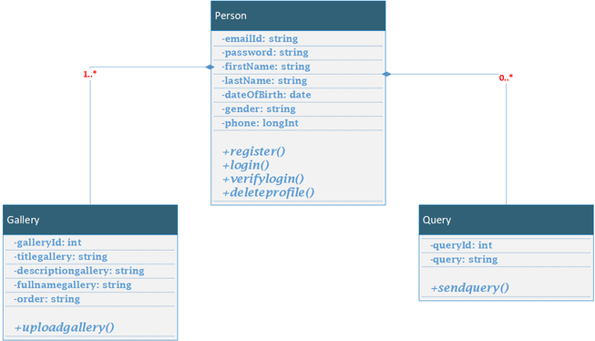Image resolution: width=595 pixels, height=341 pixels.
Task: Select the Query class header
Action: point(507,220)
